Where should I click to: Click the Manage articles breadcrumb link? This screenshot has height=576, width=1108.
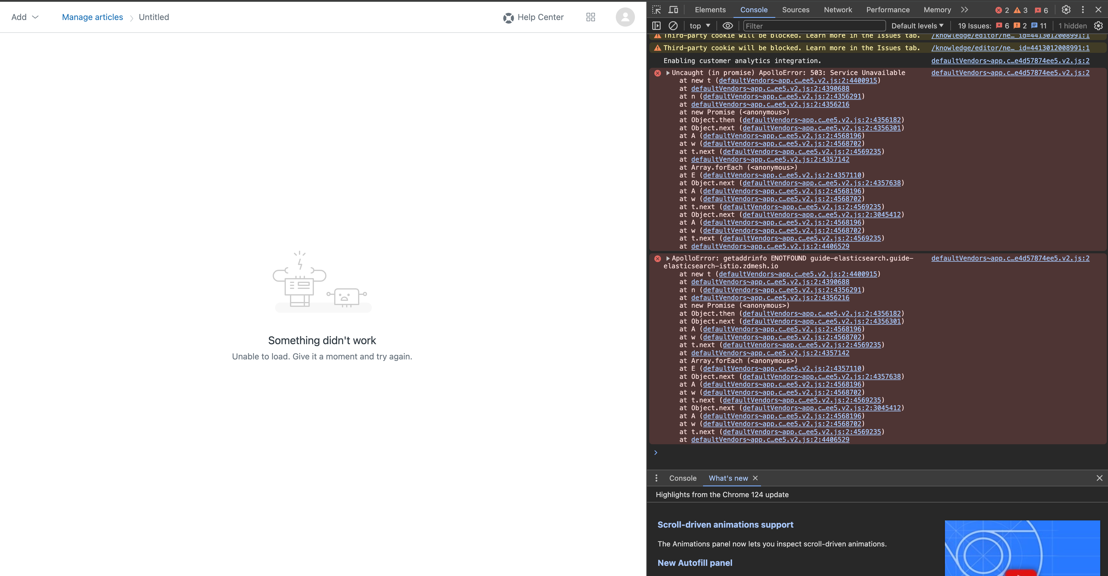point(93,17)
